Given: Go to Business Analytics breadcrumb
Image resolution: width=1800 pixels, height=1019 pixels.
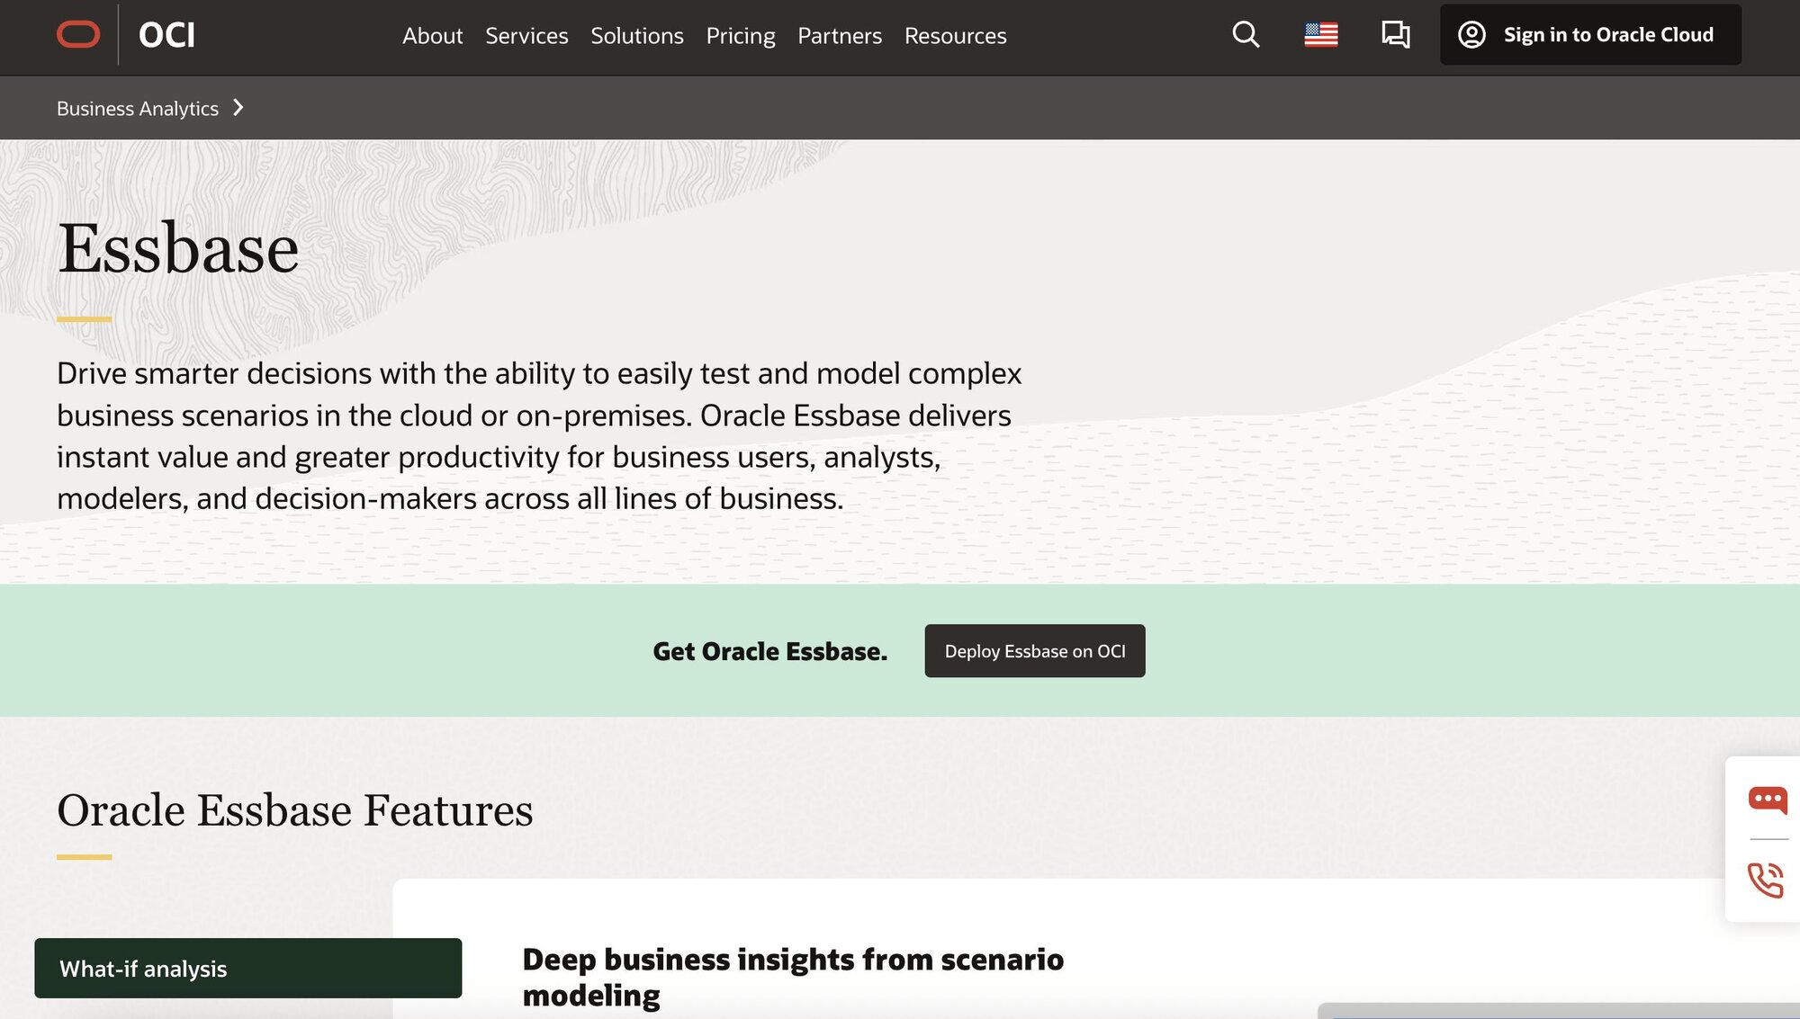Looking at the screenshot, I should tap(138, 108).
